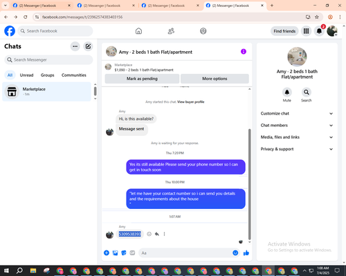This screenshot has width=346, height=276.
Task: Expand Media, files and links section
Action: coord(297,137)
